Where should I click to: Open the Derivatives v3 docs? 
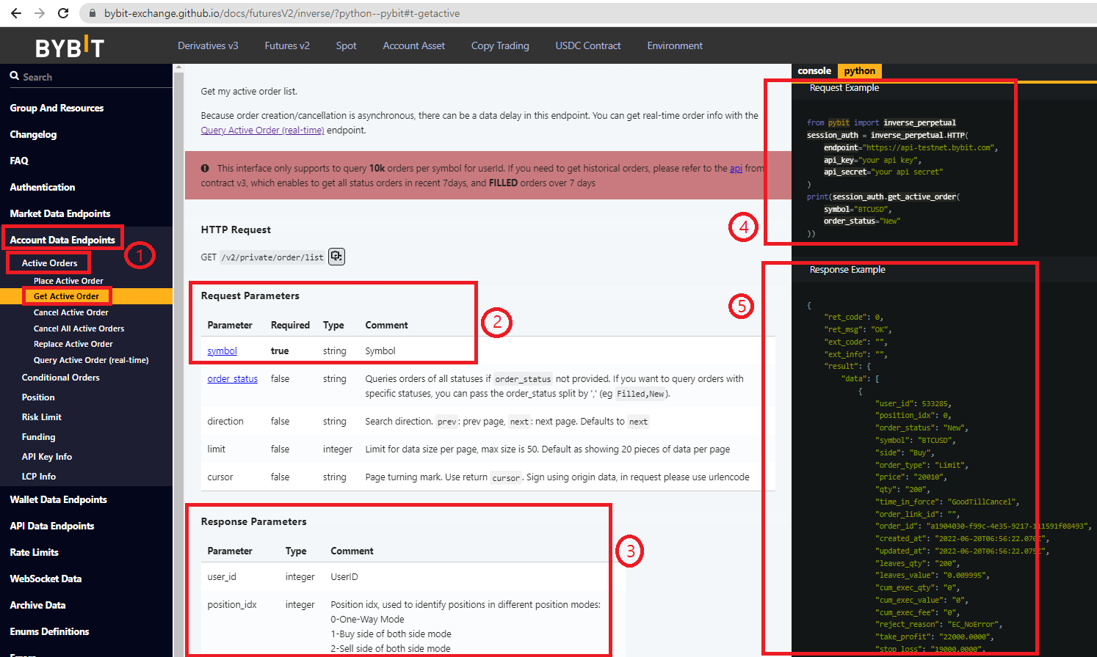208,45
